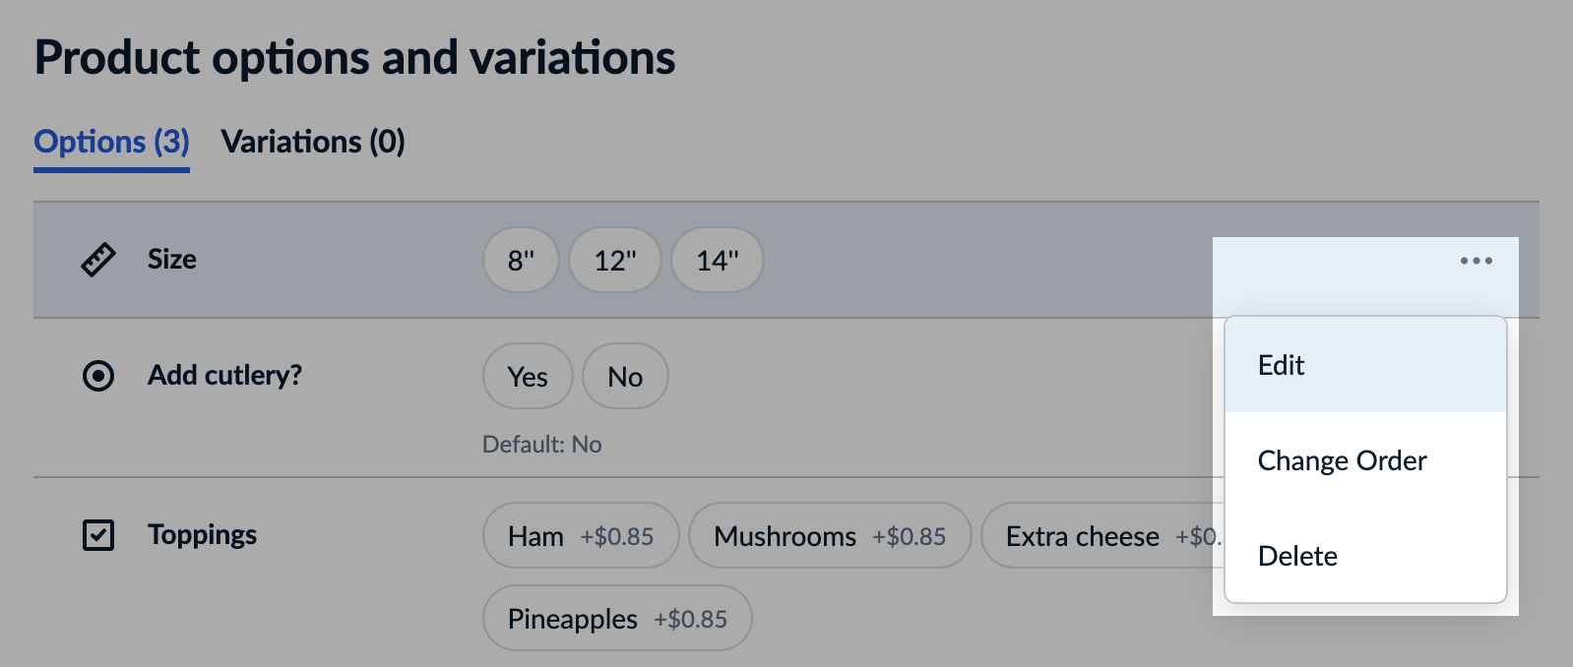Viewport: 1573px width, 667px height.
Task: Choose Change Order from the open menu
Action: point(1342,460)
